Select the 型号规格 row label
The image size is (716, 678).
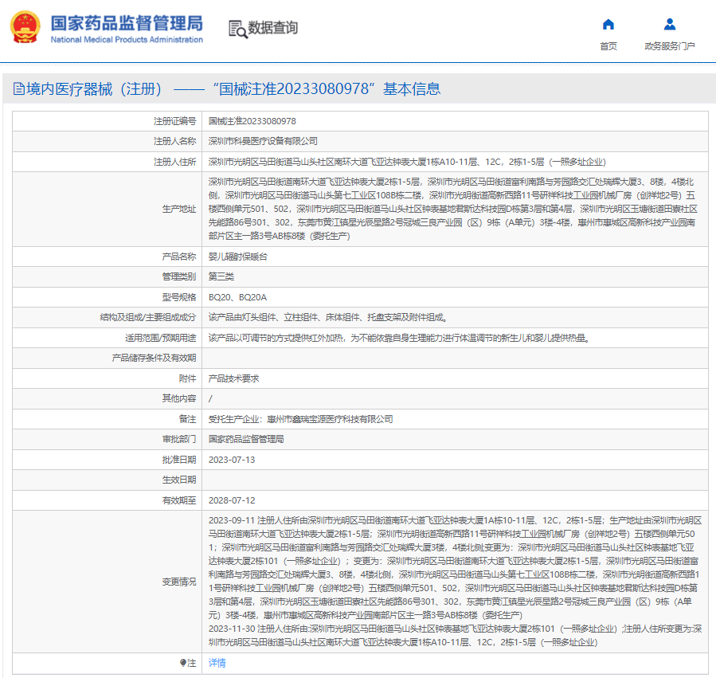(x=179, y=297)
